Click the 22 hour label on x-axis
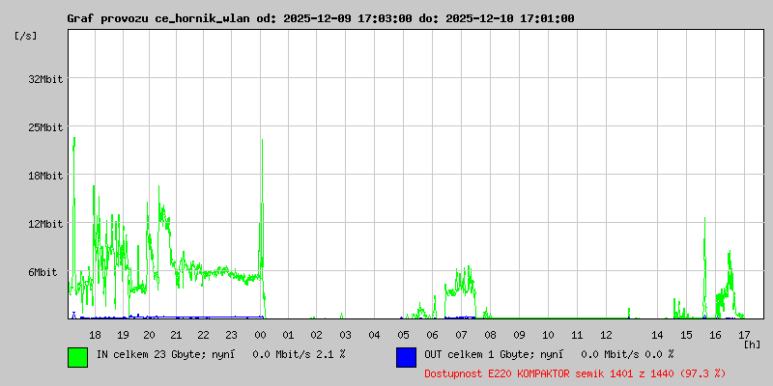The width and height of the screenshot is (773, 386). 204,335
